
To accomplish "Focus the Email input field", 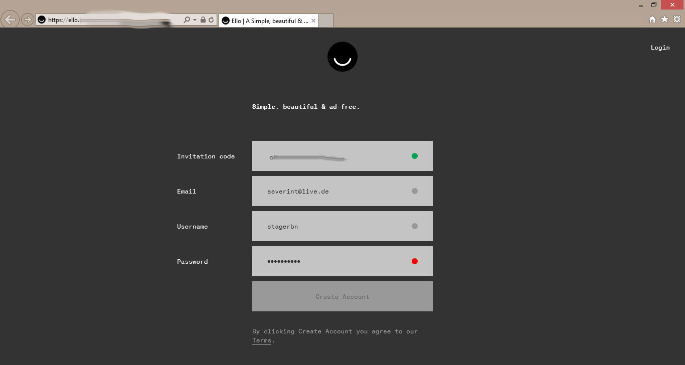I will (x=342, y=191).
